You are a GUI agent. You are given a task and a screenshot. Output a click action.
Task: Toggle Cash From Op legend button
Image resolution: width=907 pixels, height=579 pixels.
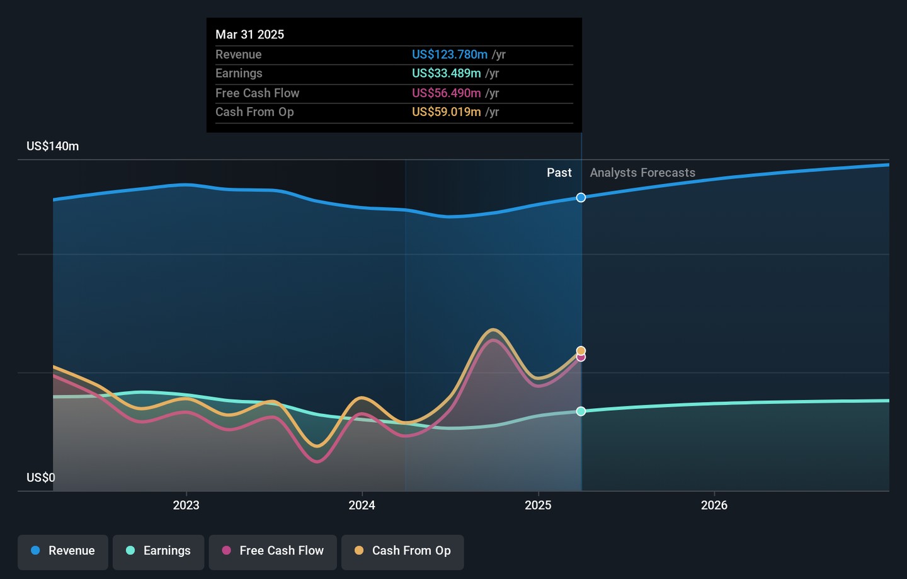pos(402,551)
